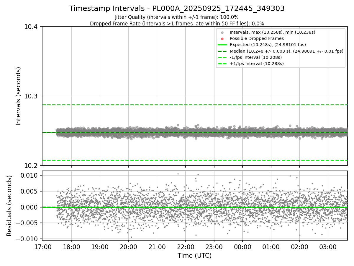The height and width of the screenshot is (266, 354).
Task: Click the x-axis tick label '23:00'
Action: click(214, 247)
